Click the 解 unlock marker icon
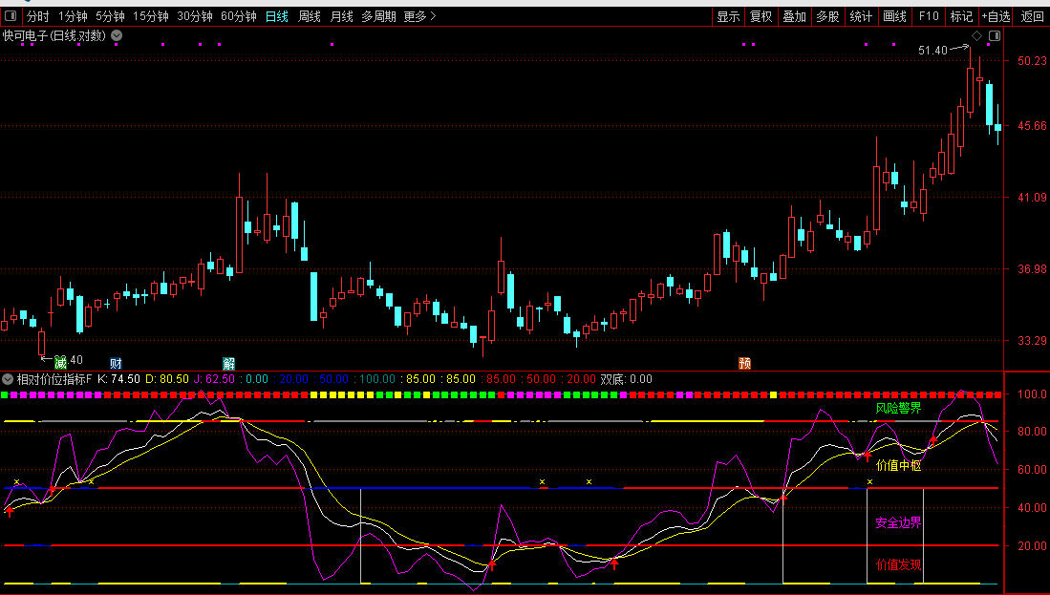The image size is (1050, 595). (228, 363)
